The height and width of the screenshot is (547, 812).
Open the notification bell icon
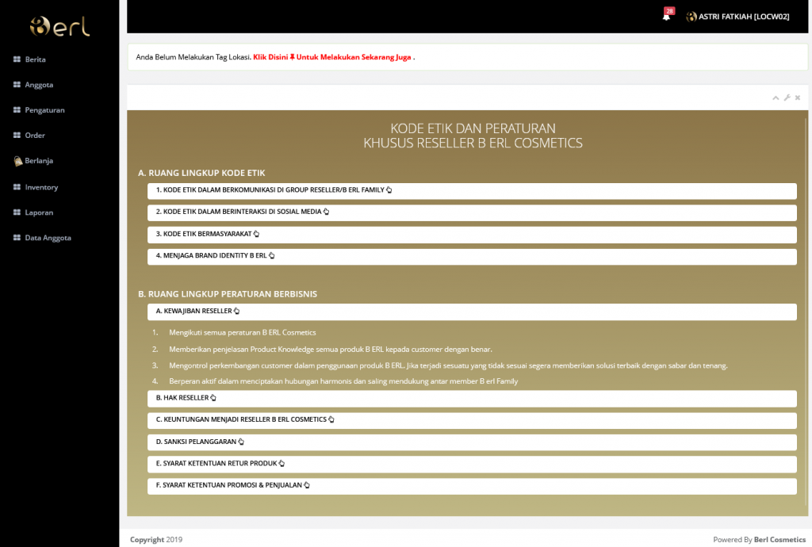point(666,17)
